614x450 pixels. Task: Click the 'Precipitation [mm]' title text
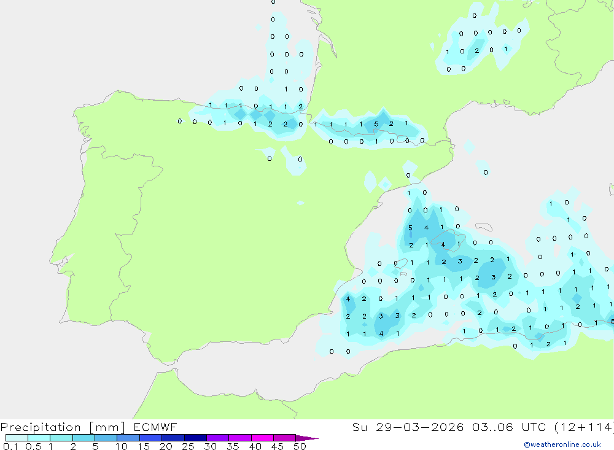[63, 427]
